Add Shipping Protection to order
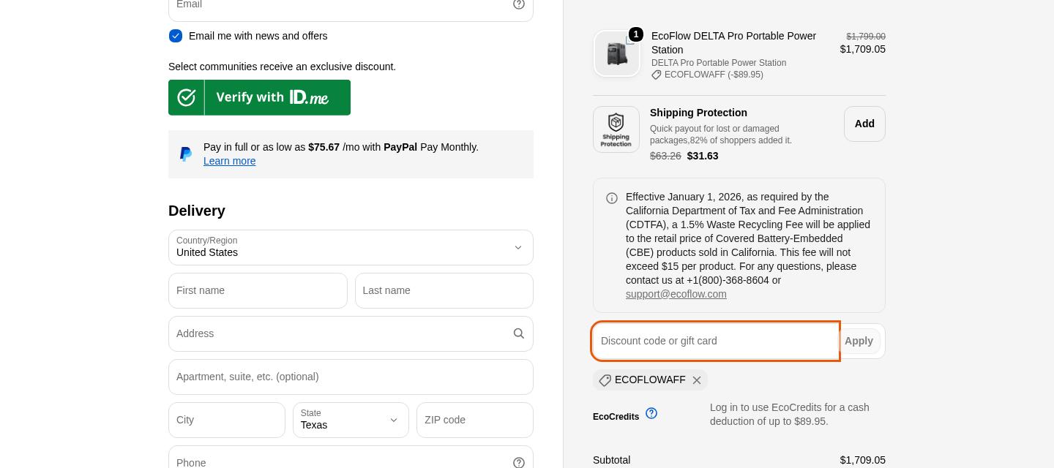The image size is (1054, 468). click(864, 124)
